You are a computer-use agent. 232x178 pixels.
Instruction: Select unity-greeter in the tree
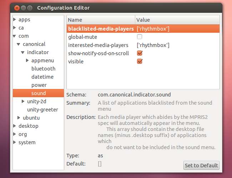point(42,110)
